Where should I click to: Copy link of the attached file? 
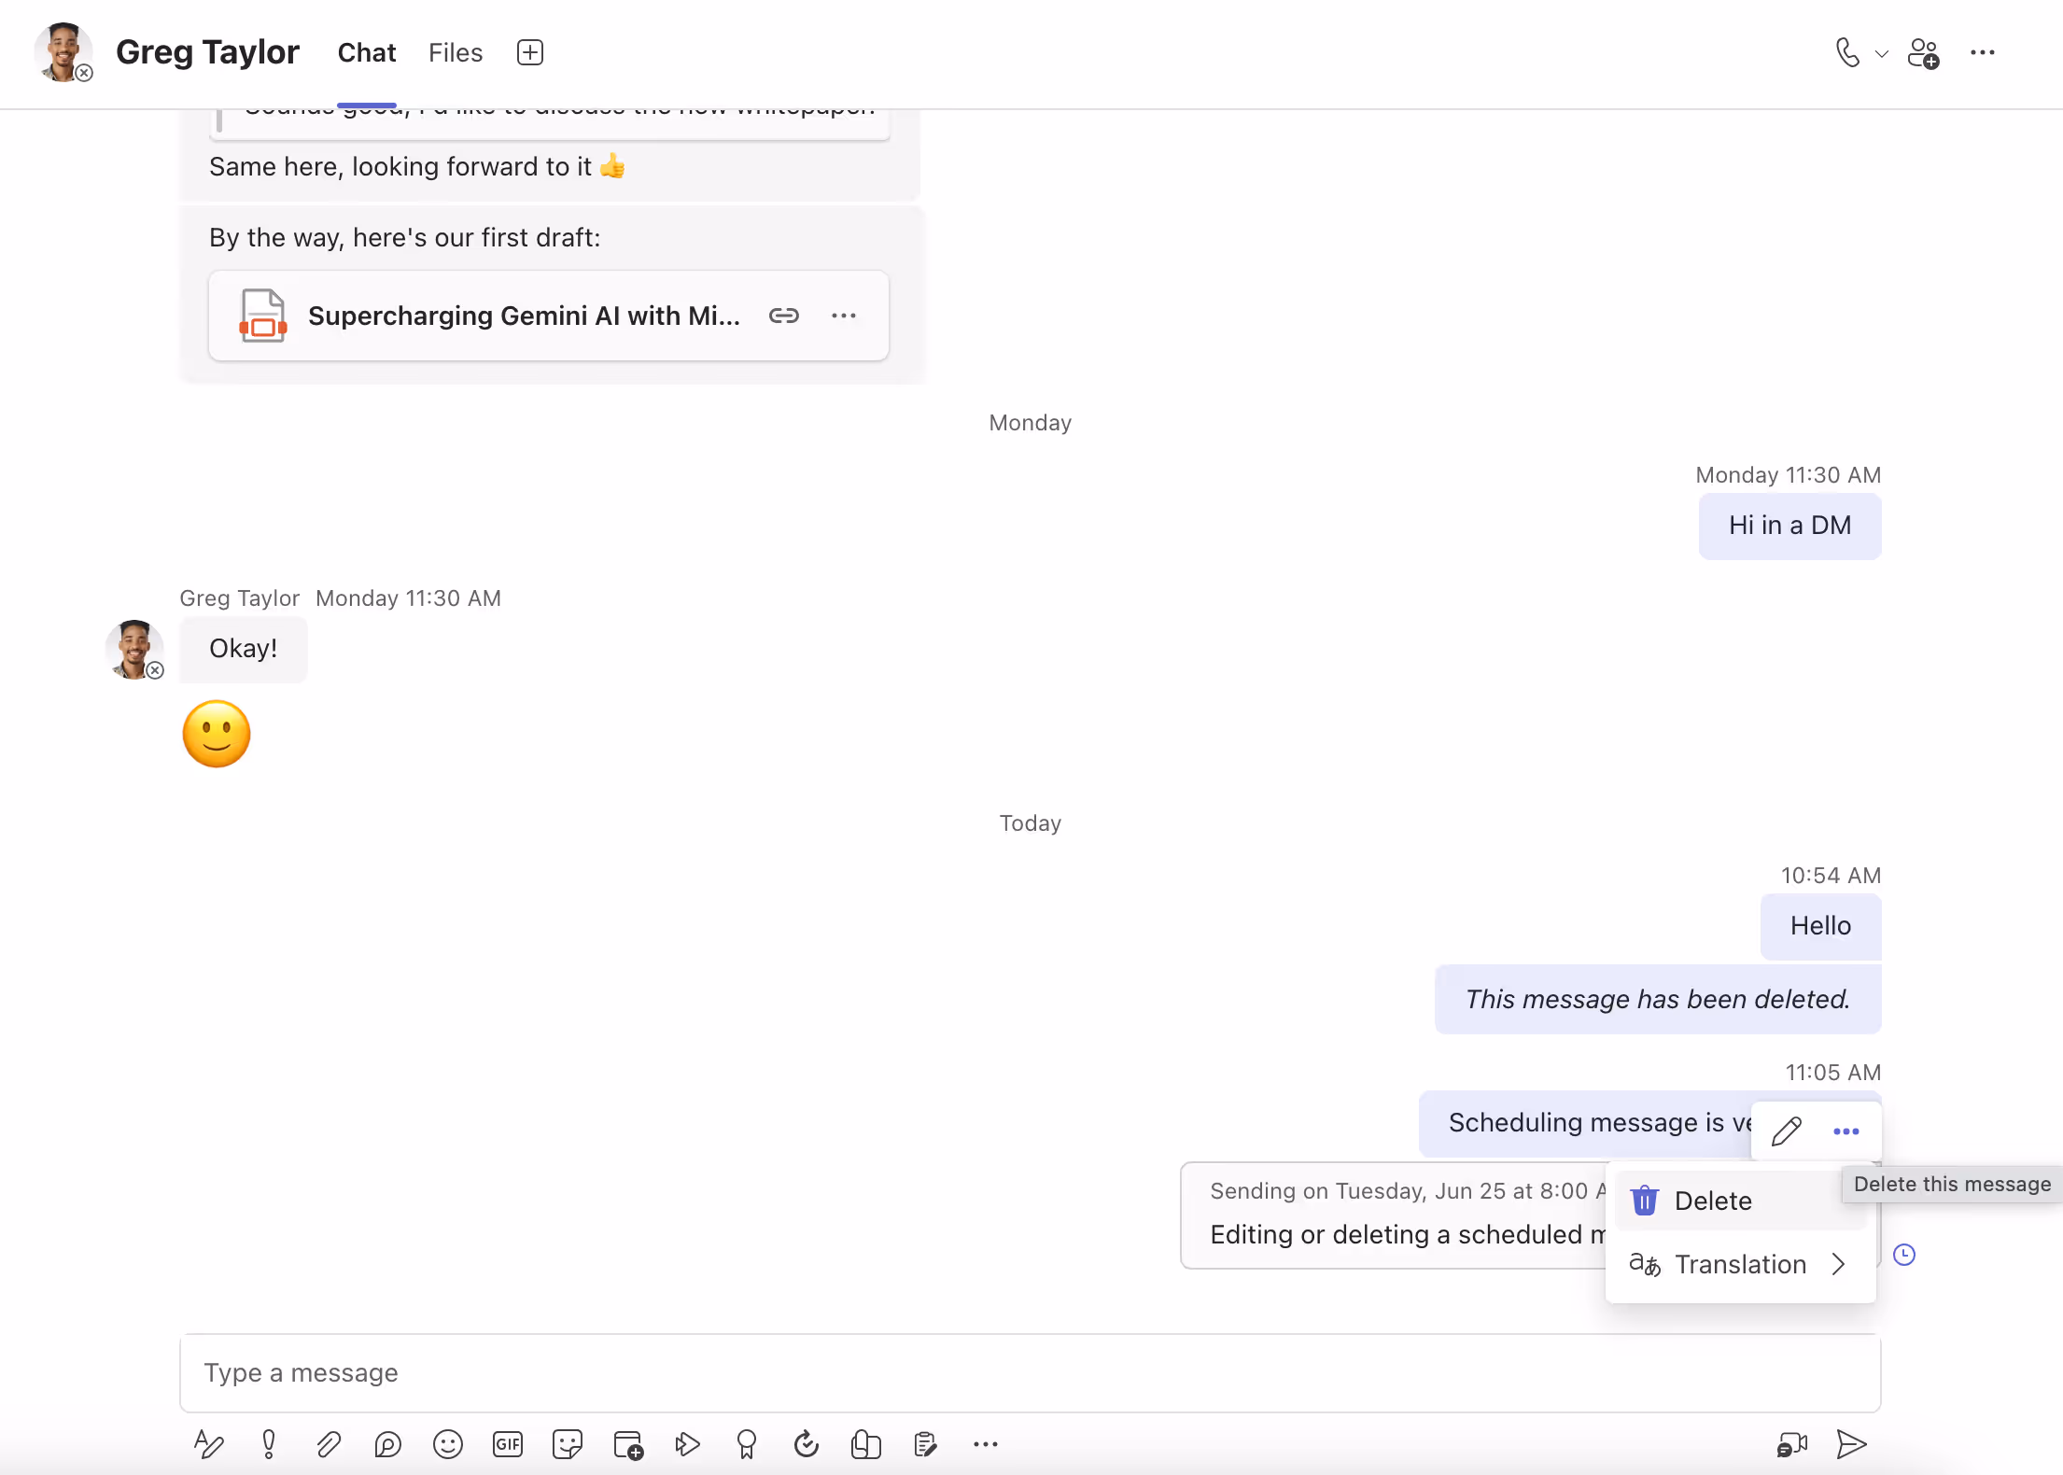tap(784, 316)
